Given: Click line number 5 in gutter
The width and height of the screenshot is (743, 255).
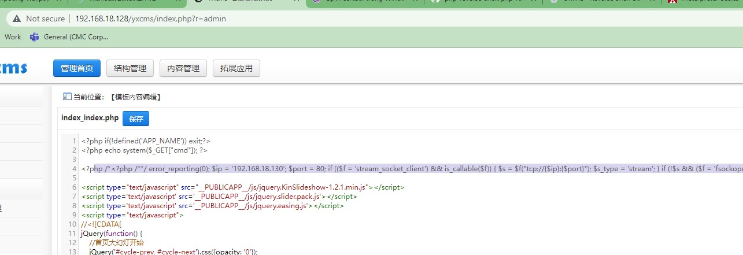Looking at the screenshot, I should pyautogui.click(x=74, y=178).
